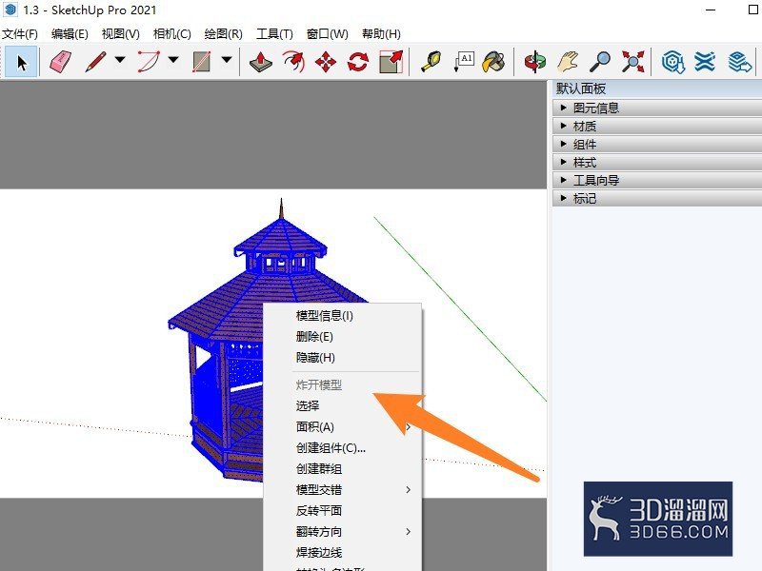Activate the Orbit camera tool
The image size is (762, 571).
[535, 62]
